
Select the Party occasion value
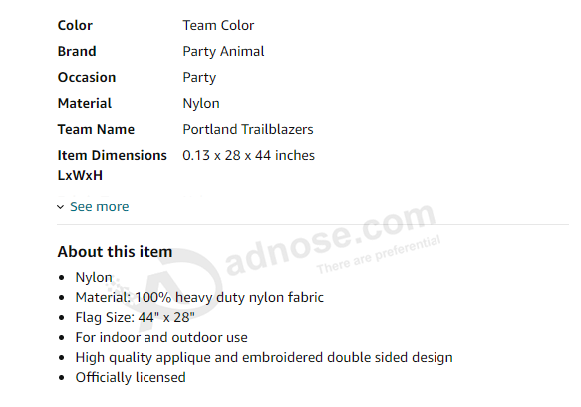pyautogui.click(x=199, y=77)
